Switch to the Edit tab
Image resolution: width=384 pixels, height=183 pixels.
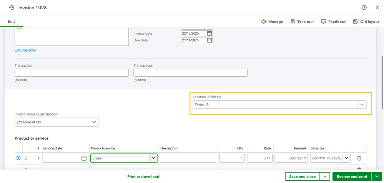pyautogui.click(x=11, y=22)
